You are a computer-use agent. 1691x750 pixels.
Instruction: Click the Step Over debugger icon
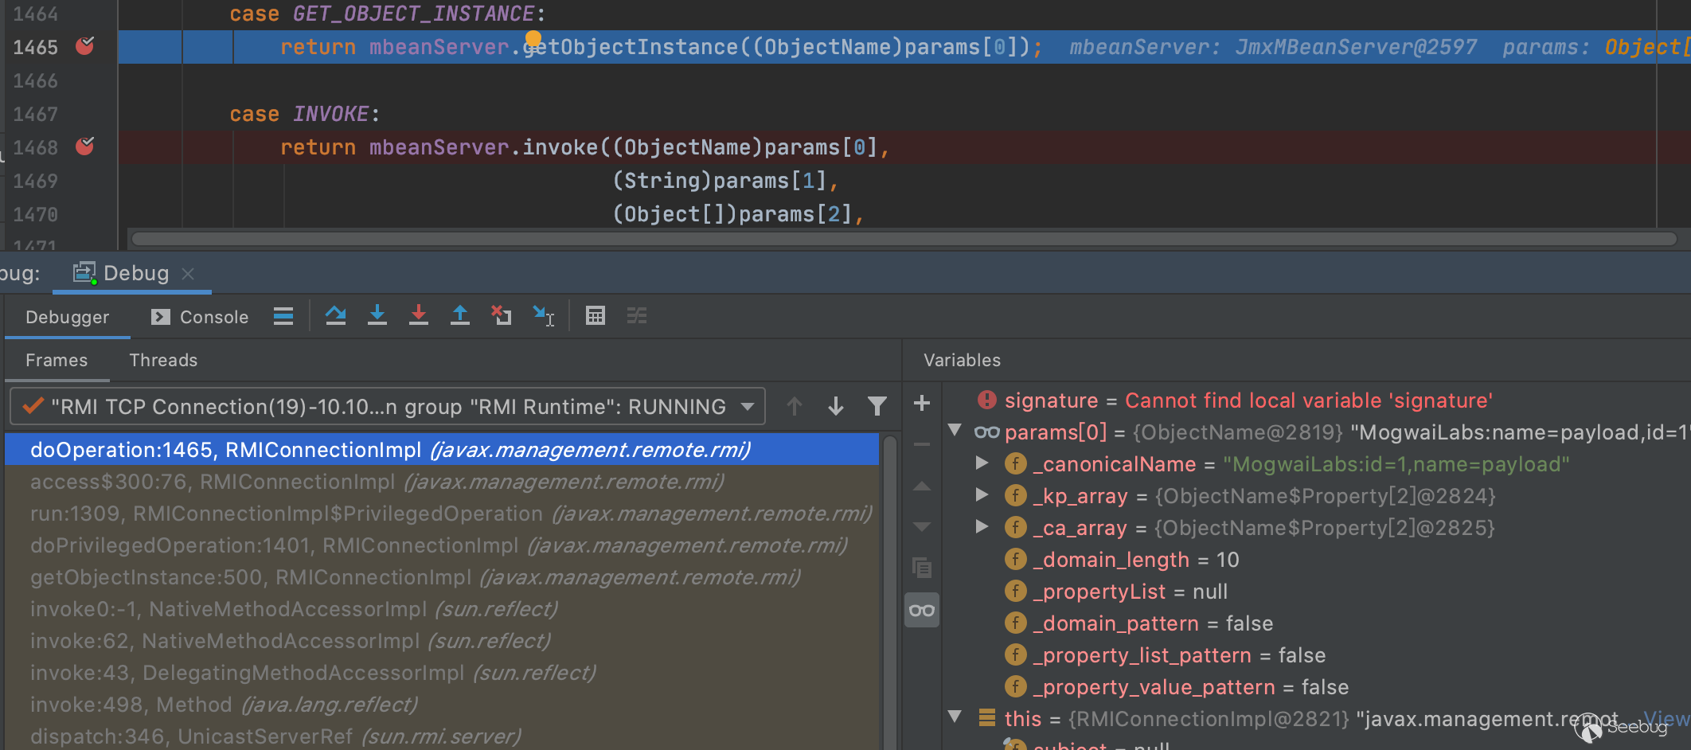335,316
